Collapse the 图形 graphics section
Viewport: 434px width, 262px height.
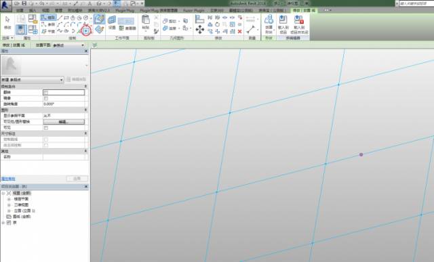85,110
